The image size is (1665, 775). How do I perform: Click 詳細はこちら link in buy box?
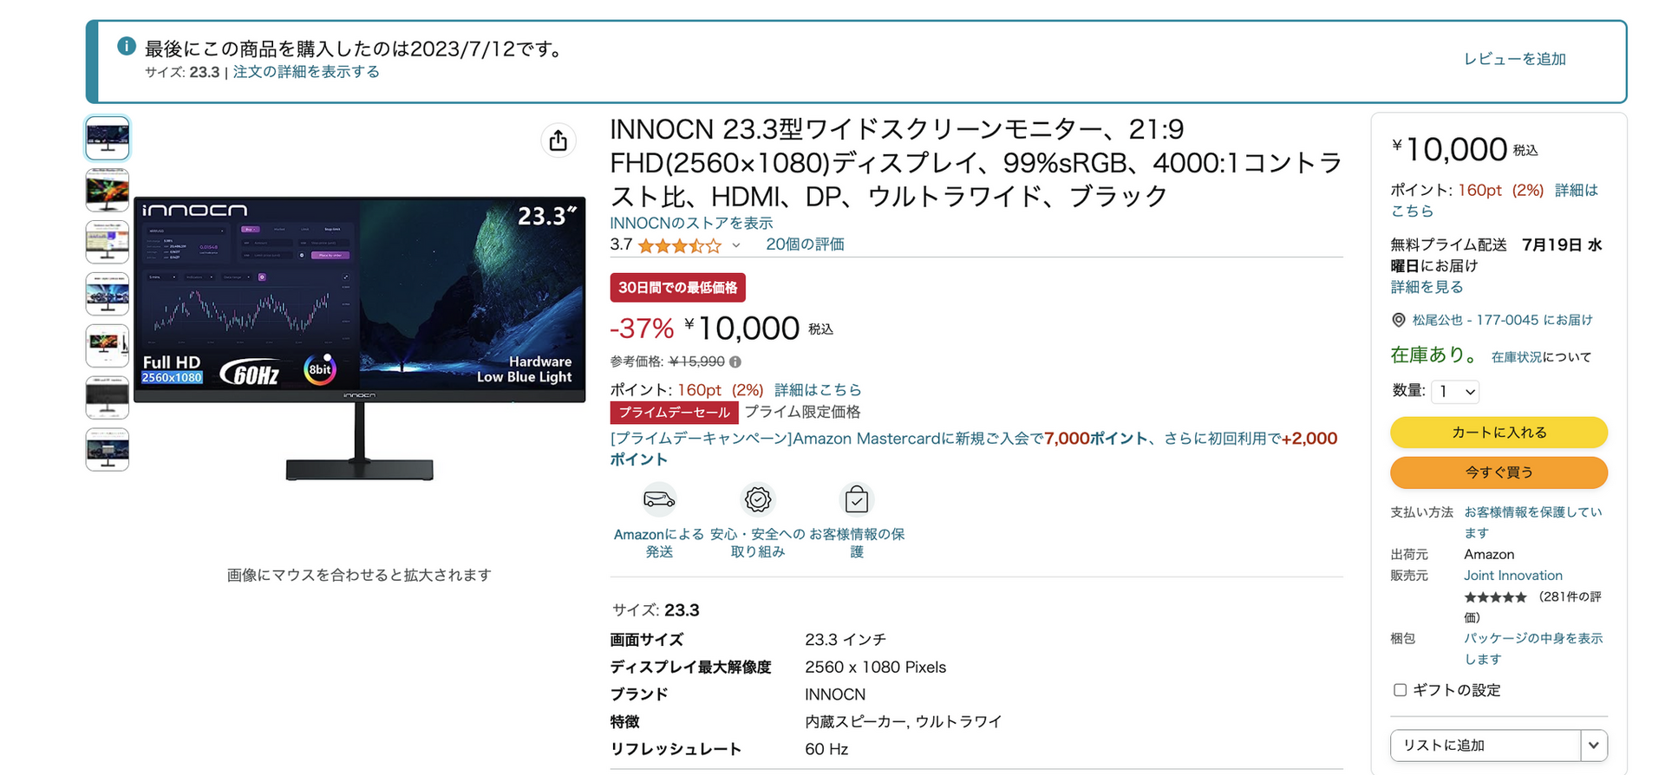tap(1494, 200)
